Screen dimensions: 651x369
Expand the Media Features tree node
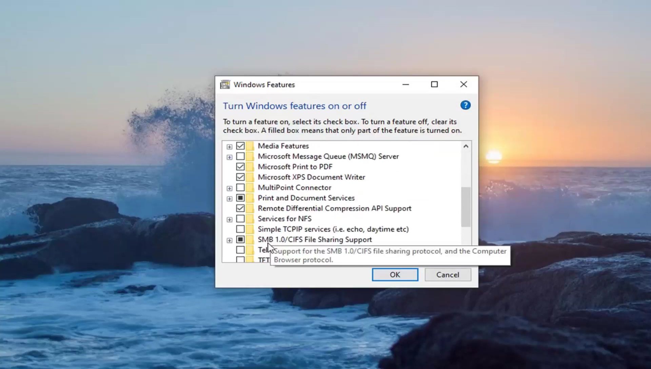click(x=230, y=147)
